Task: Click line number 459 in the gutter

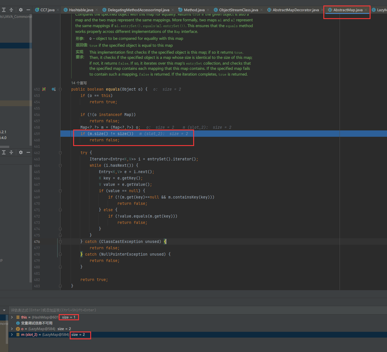Action: [37, 134]
